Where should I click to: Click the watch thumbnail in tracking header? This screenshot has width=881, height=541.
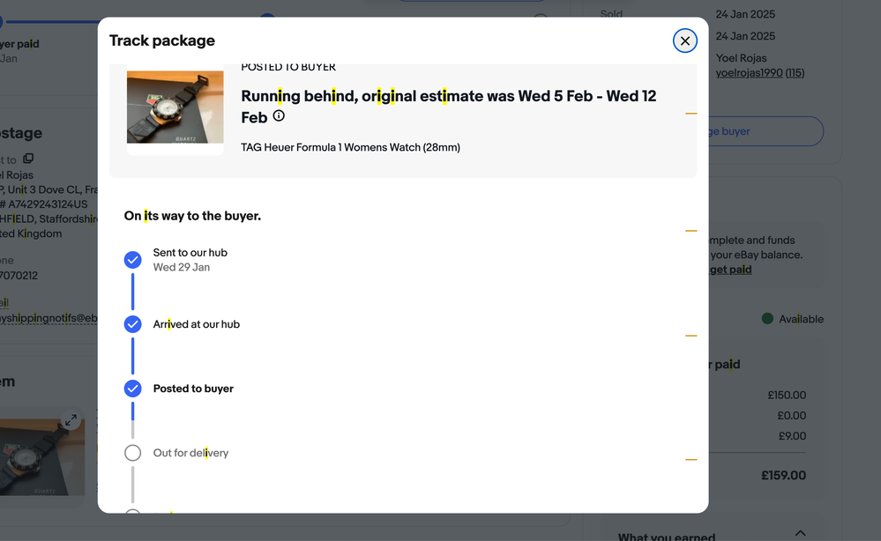point(175,107)
